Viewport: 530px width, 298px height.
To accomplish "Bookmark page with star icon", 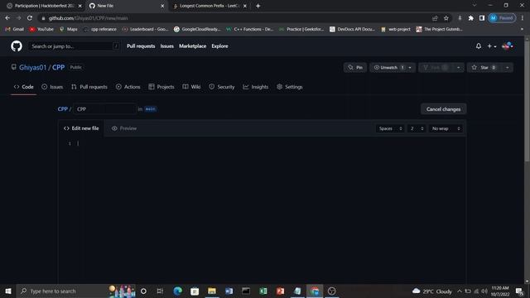I will tap(446, 18).
